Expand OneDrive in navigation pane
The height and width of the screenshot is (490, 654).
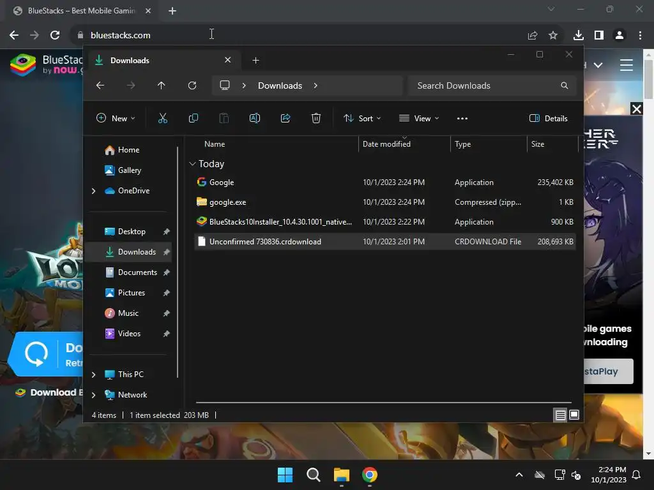pyautogui.click(x=93, y=191)
